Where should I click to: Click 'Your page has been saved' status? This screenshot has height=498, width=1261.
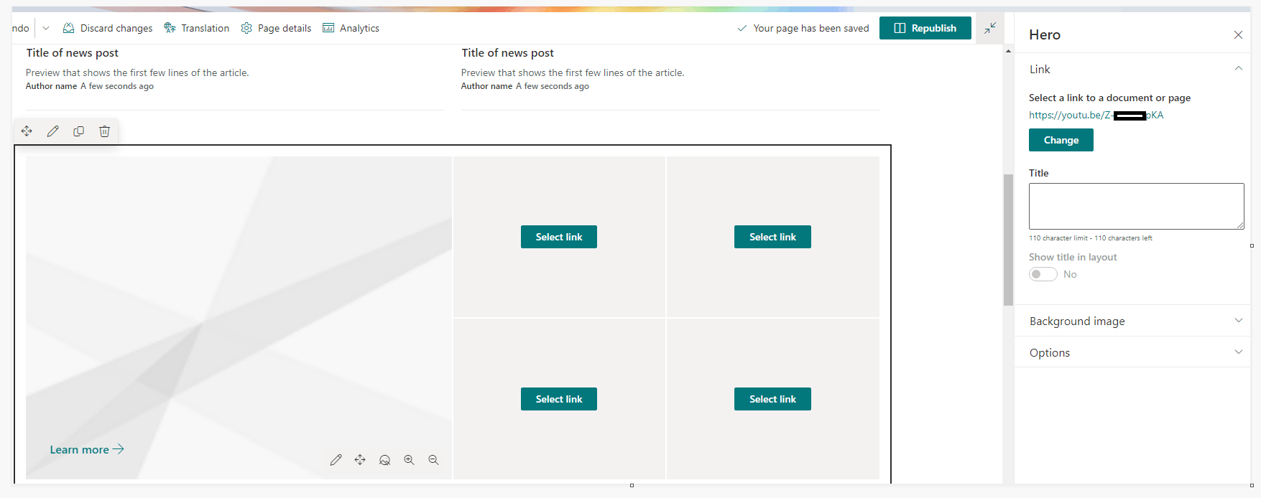point(803,28)
